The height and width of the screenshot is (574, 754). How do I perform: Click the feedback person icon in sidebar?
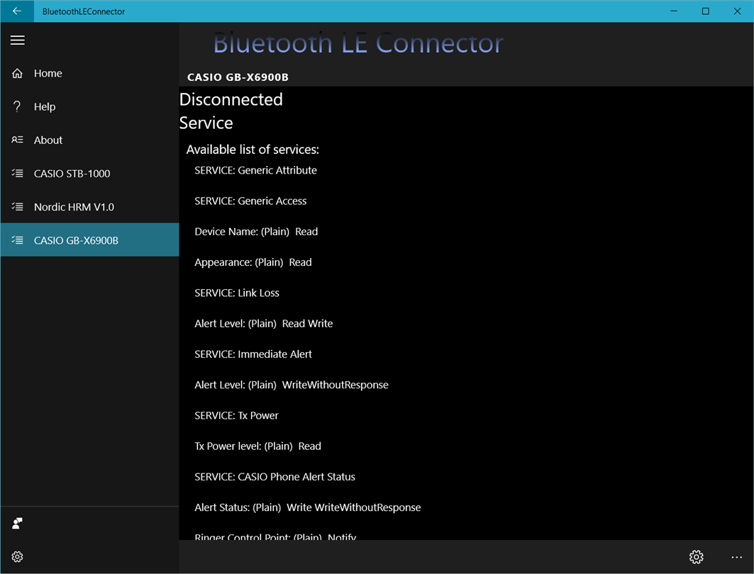click(17, 523)
